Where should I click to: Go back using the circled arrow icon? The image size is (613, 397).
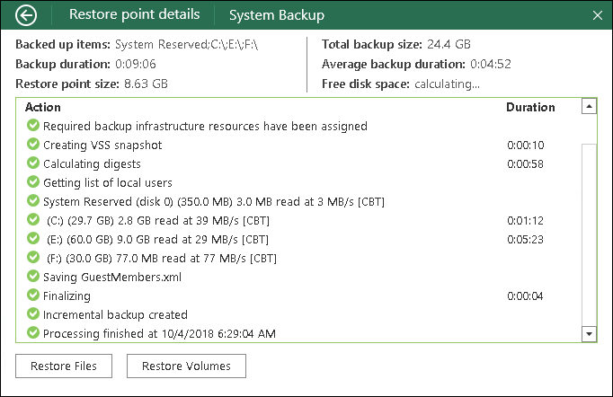pyautogui.click(x=26, y=15)
